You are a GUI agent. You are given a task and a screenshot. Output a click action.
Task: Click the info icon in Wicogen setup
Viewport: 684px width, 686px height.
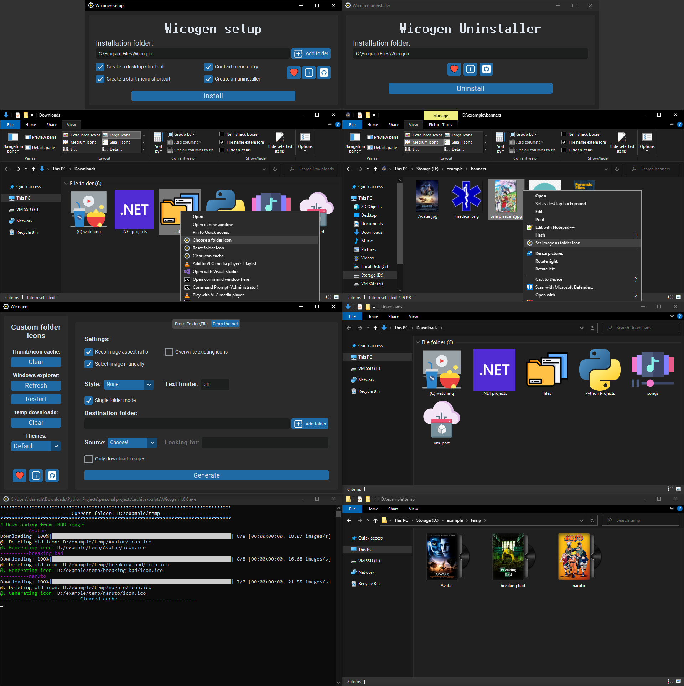[x=309, y=73]
